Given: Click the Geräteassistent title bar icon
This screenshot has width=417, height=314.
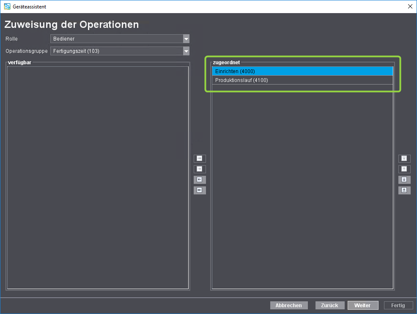Looking at the screenshot, I should tap(7, 6).
